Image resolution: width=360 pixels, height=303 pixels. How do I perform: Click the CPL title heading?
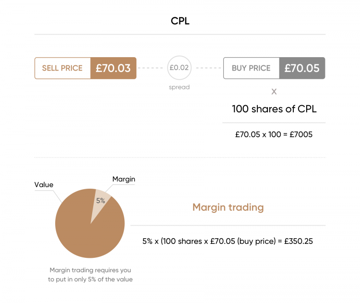(180, 21)
